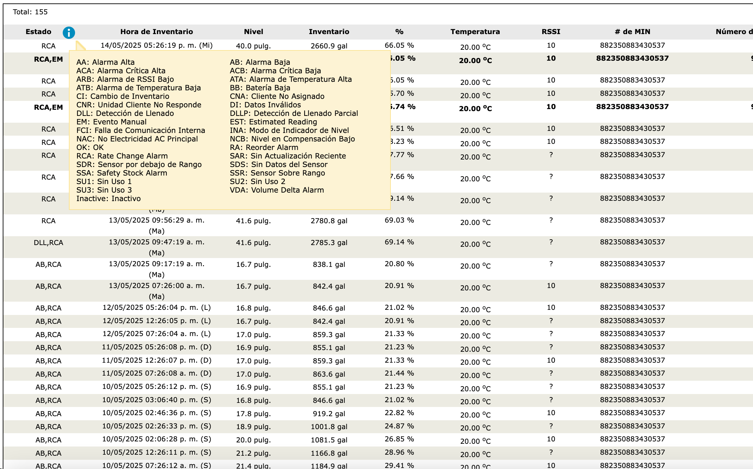Click timestamp 13/05/2025 07:26:00 a. m.
The width and height of the screenshot is (753, 469).
(x=157, y=286)
